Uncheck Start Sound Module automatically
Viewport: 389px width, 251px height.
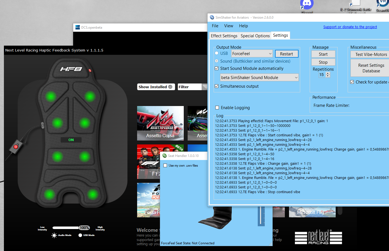point(216,68)
